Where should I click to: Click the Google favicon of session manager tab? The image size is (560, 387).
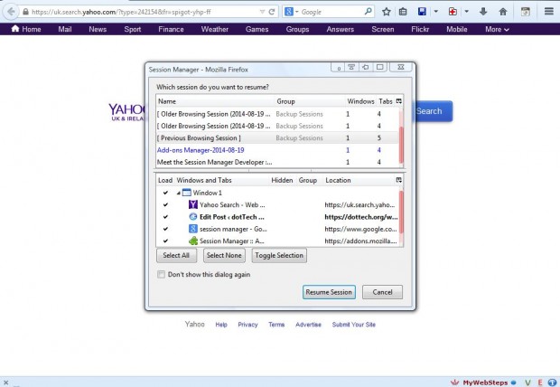pyautogui.click(x=193, y=229)
